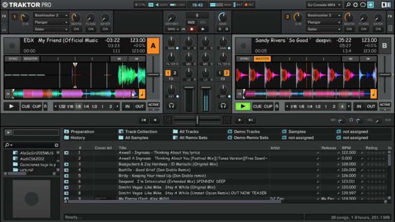Toggle the FX unit 2 BEATM ON button
The height and width of the screenshot is (222, 395).
[x=349, y=29]
